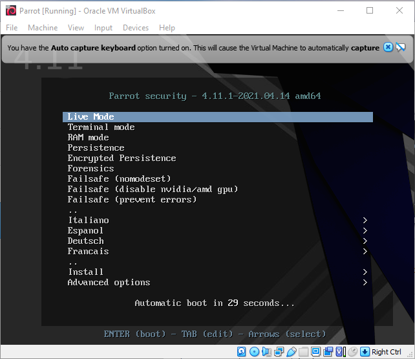Click the Automatic boot countdown text
Image resolution: width=415 pixels, height=359 pixels.
coord(215,303)
